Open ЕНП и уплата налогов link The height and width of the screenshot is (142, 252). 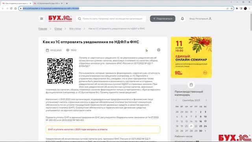click(78, 129)
